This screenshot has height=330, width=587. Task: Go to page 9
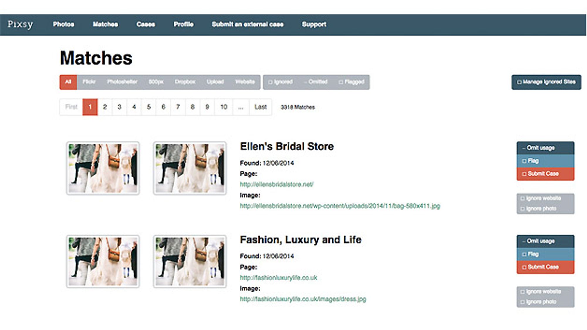point(207,107)
